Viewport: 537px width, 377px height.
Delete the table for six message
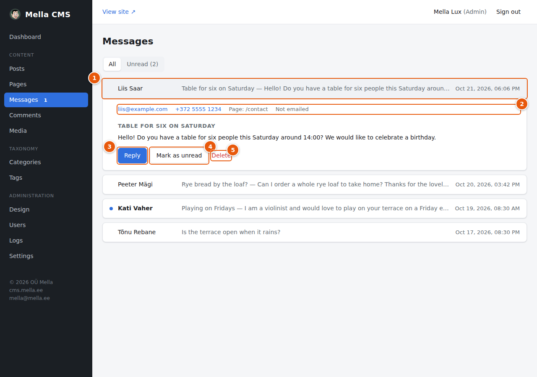[x=221, y=155]
